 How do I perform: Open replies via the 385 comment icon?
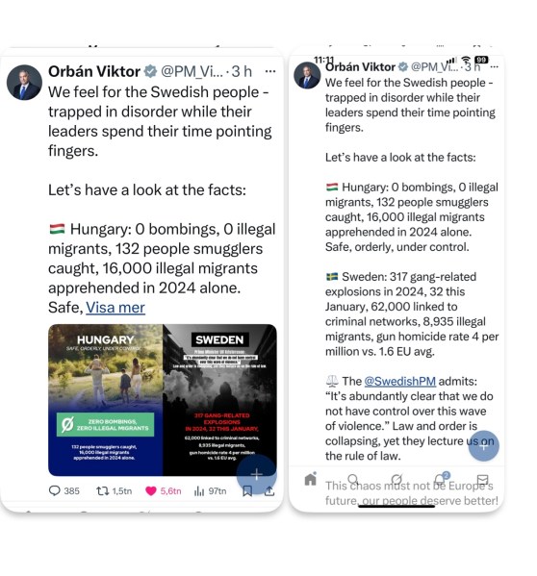[x=55, y=490]
